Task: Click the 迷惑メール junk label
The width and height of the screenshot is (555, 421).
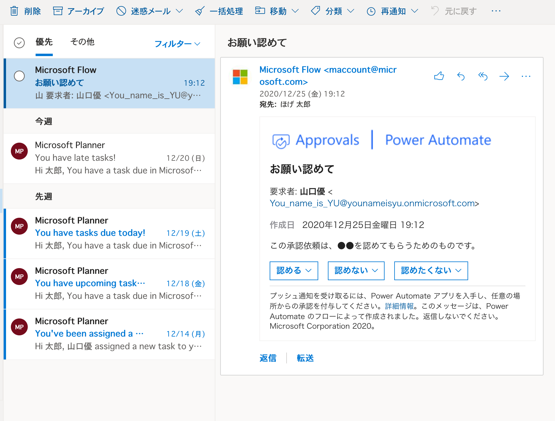Action: click(151, 11)
